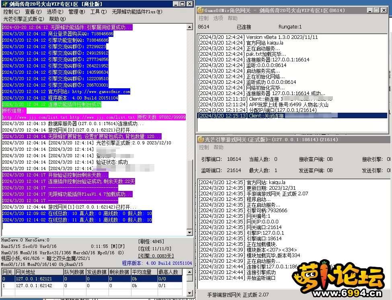The width and height of the screenshot is (392, 300).
Task: Open the 光芒引擎正式版(Z) menu
Action: [x=24, y=19]
